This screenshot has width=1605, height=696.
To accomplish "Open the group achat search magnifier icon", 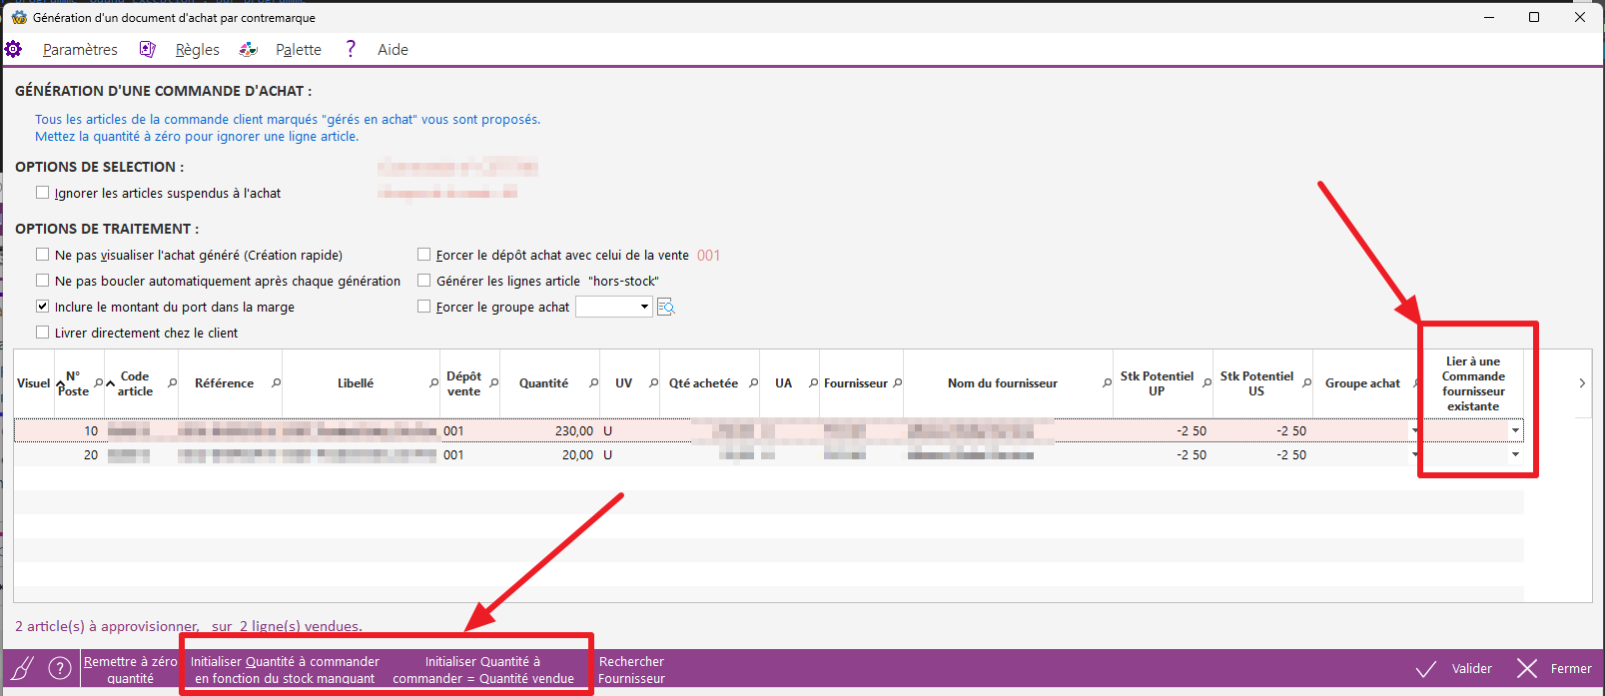I will 666,307.
